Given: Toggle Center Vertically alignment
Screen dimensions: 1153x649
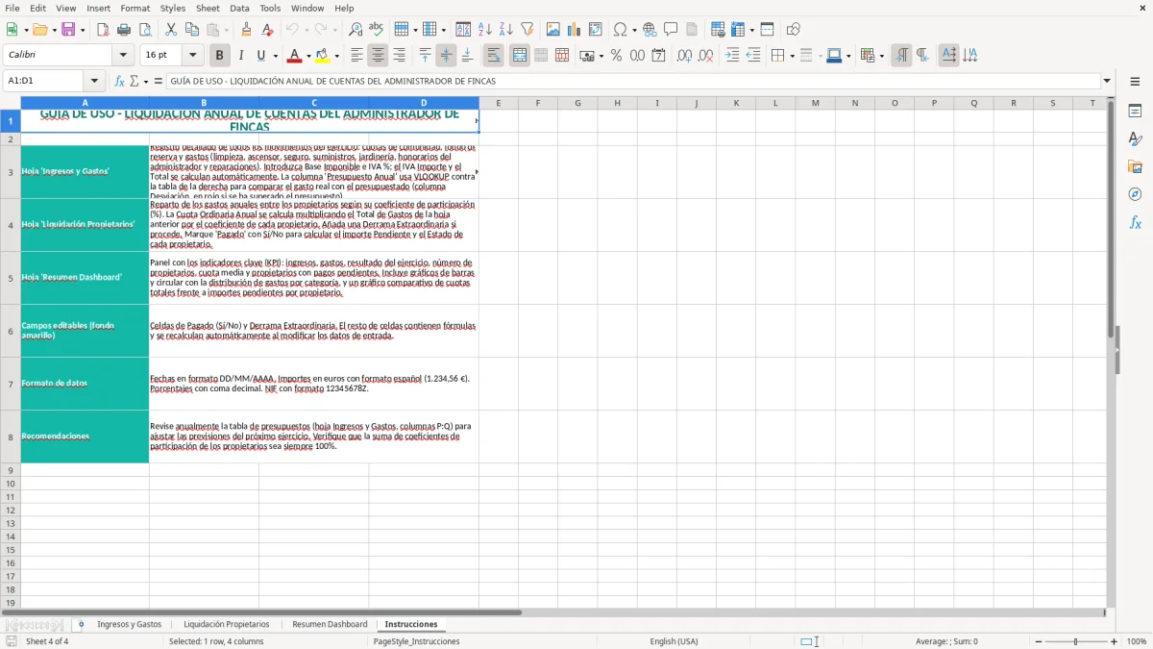Looking at the screenshot, I should point(446,56).
